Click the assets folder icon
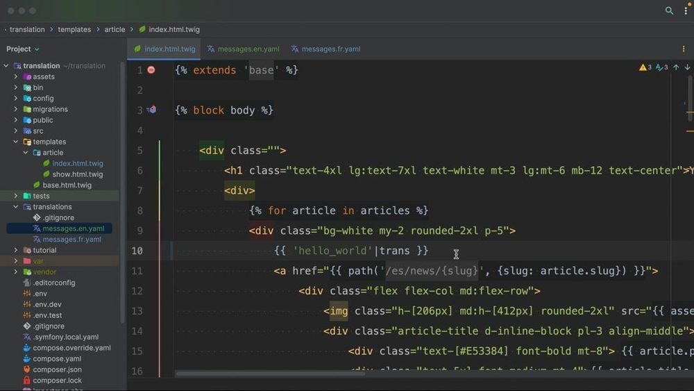694x391 pixels. point(27,76)
